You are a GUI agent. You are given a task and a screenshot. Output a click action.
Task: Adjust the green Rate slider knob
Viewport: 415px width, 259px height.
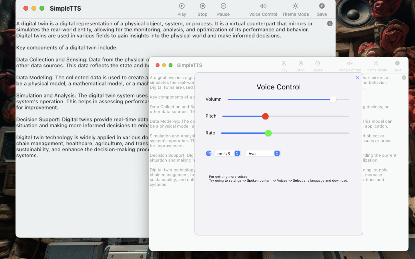(268, 133)
